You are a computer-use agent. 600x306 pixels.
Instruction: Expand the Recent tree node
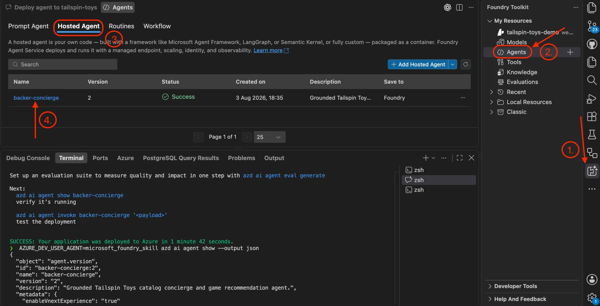tap(491, 92)
